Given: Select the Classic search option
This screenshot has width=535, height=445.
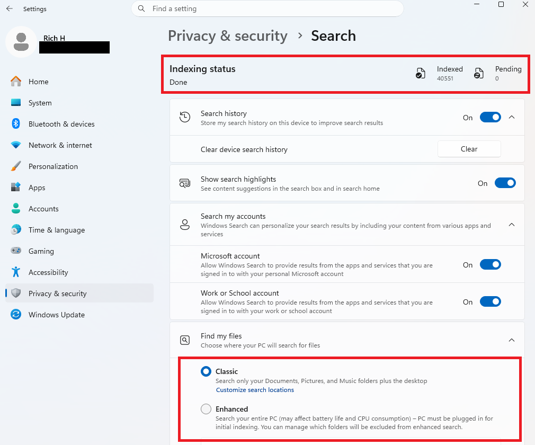Looking at the screenshot, I should click(x=206, y=371).
